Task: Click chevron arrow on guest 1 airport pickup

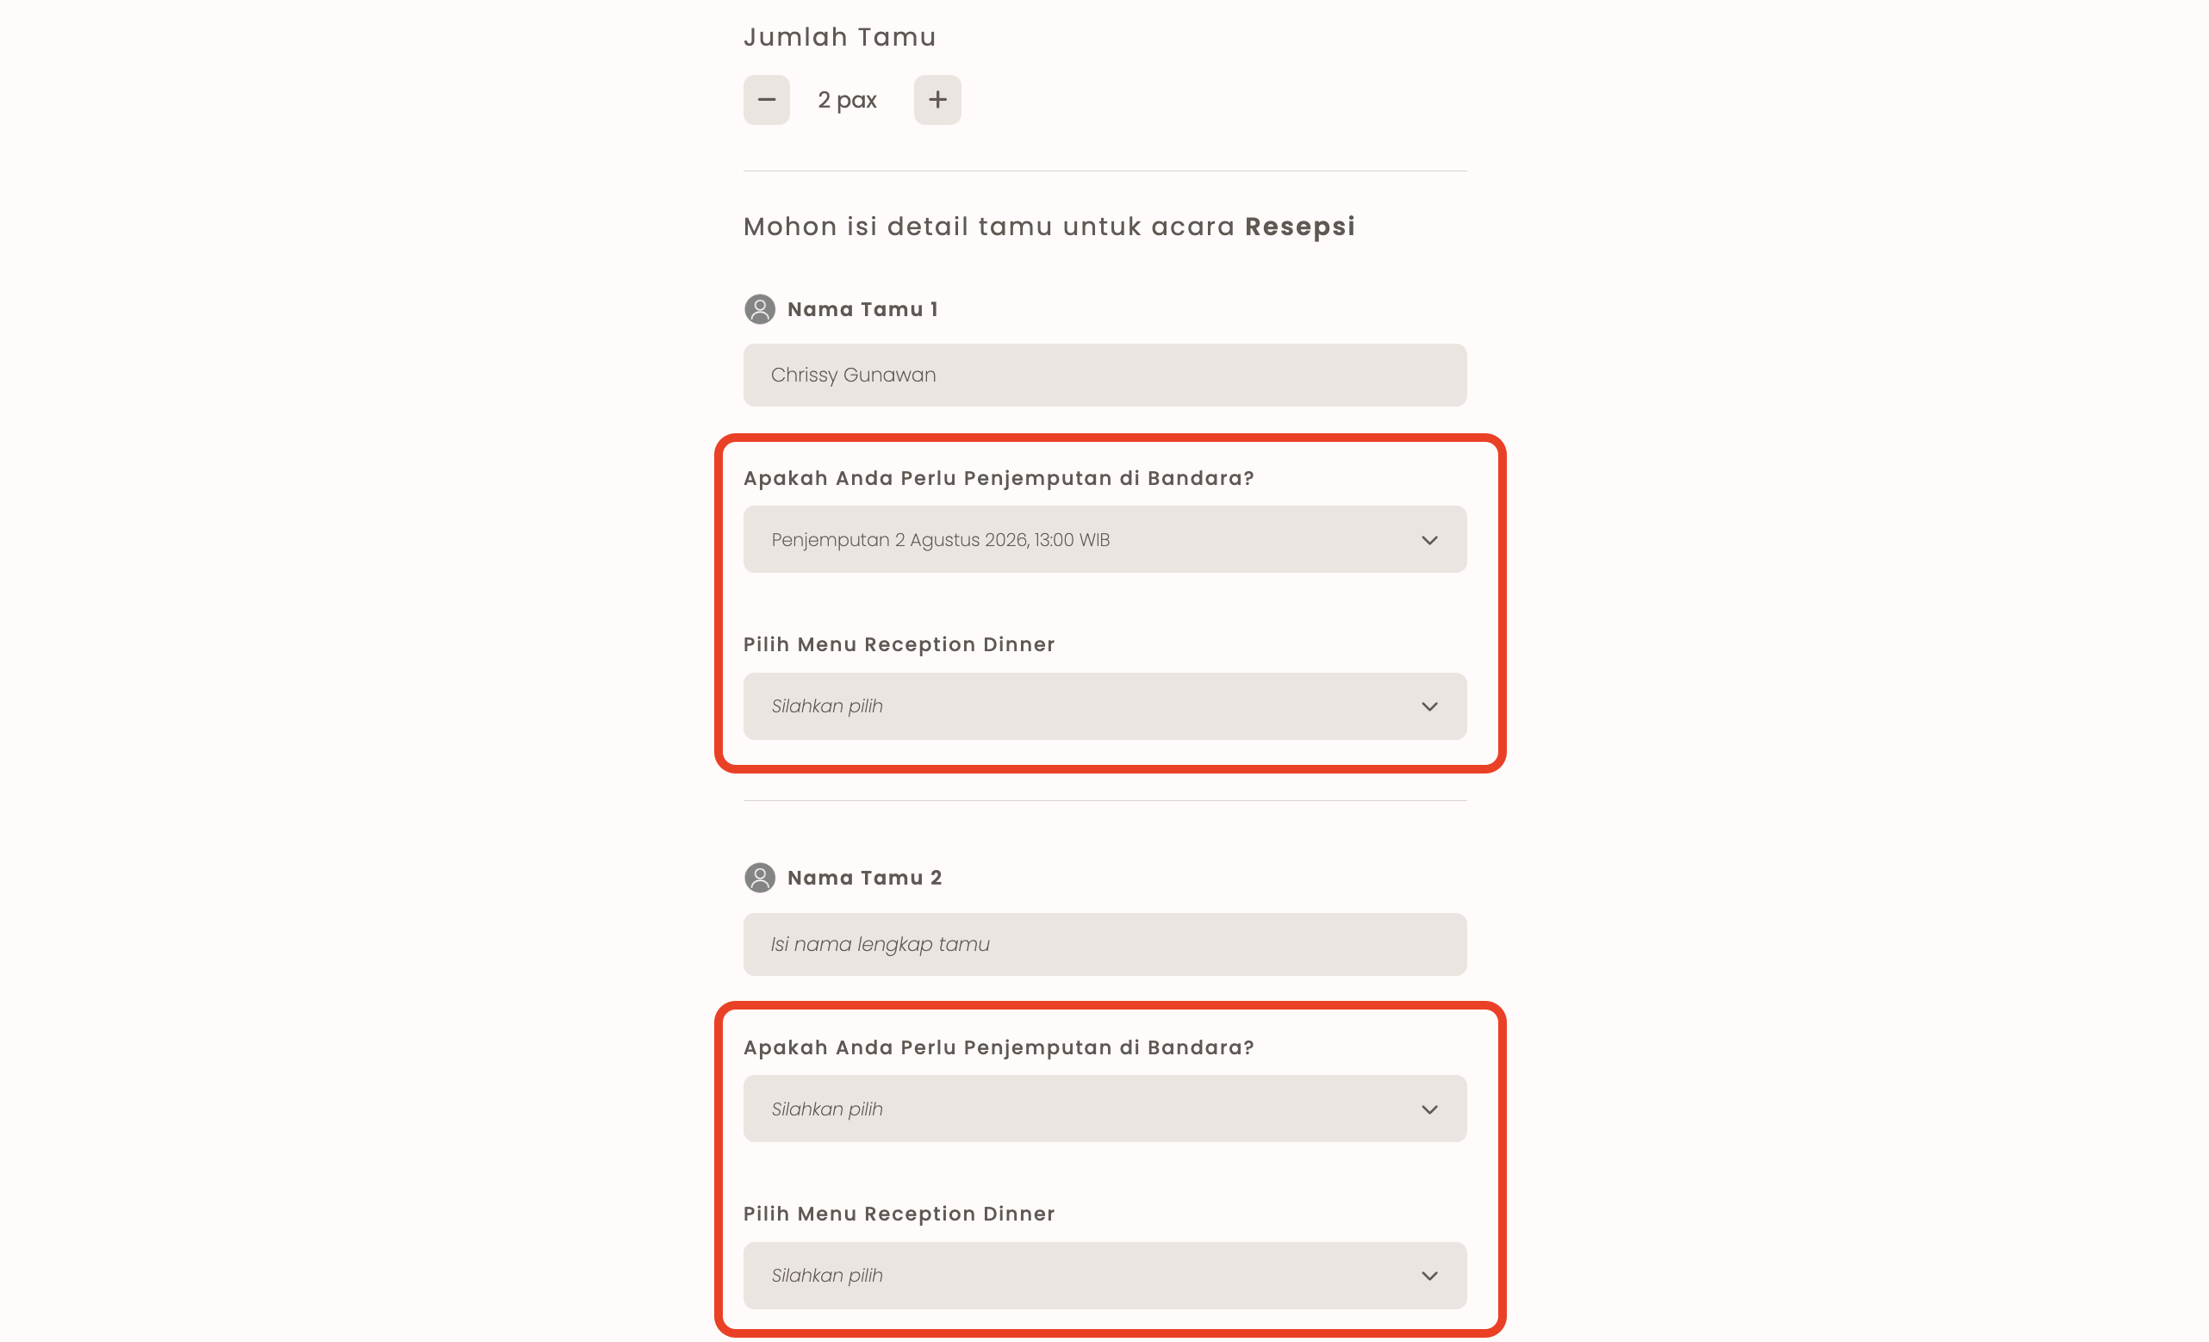Action: tap(1429, 540)
